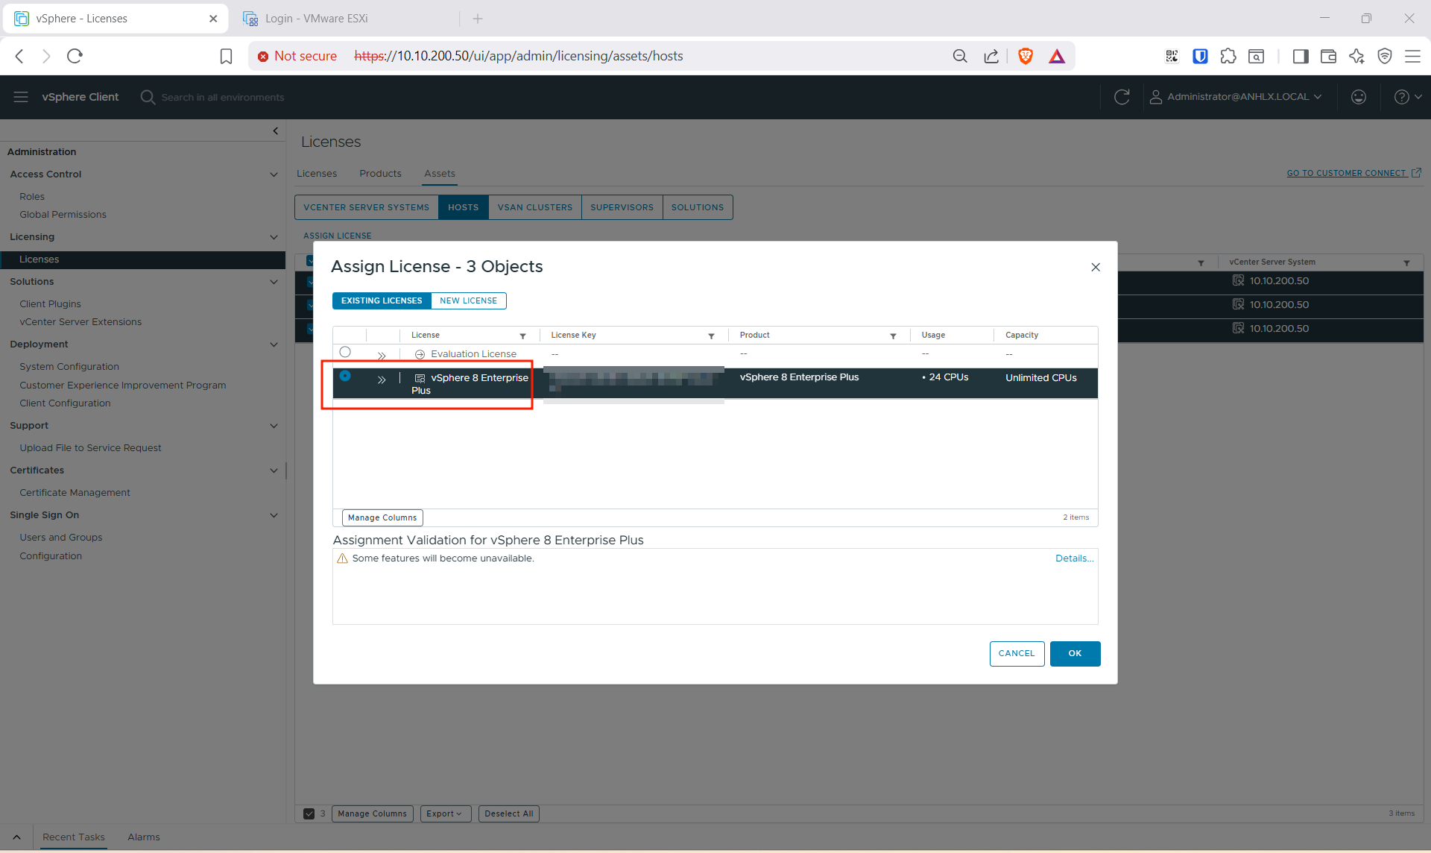Collapse the Licensing section
Viewport: 1431px width, 853px height.
tap(274, 237)
